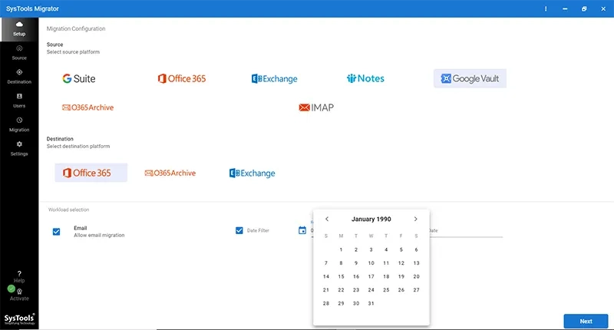The height and width of the screenshot is (330, 614).
Task: Open the title bar more options menu
Action: point(546,8)
